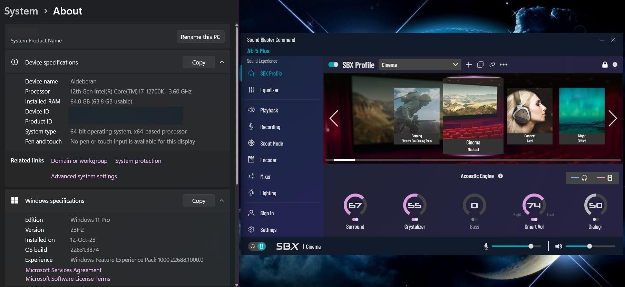Enable the Bass effect switch
Viewport: 625px width, 287px height.
tap(475, 219)
